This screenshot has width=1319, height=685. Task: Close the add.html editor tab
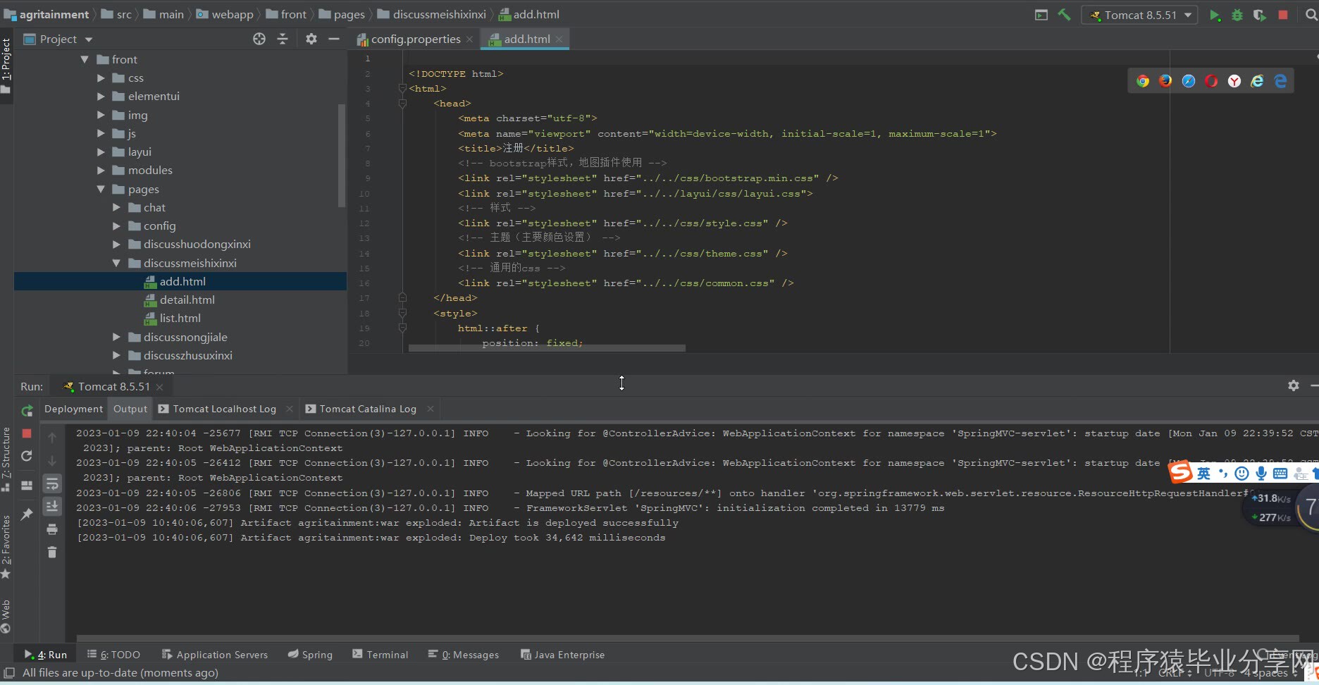coord(559,39)
